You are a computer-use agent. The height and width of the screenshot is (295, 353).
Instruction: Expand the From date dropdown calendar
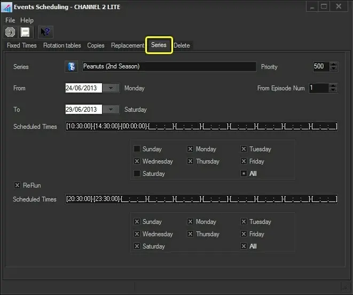point(111,88)
